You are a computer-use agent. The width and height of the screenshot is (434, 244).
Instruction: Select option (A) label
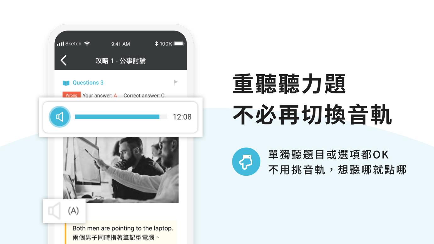[73, 211]
